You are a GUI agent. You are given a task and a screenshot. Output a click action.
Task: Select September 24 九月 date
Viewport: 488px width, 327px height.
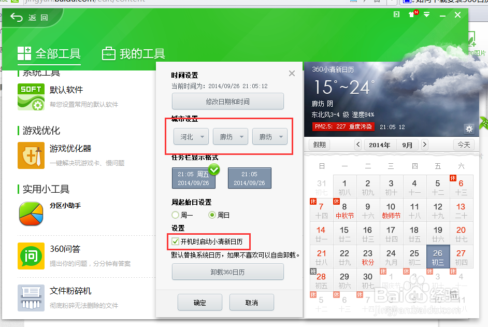pos(391,257)
